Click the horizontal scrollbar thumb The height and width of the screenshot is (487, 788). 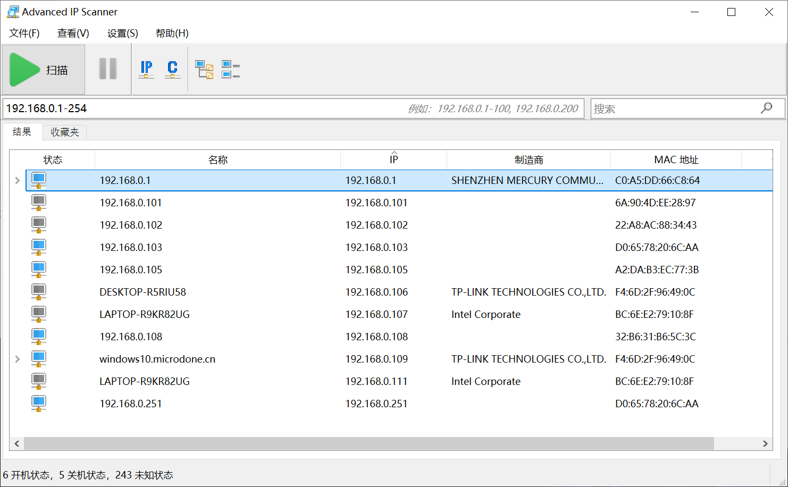click(x=369, y=443)
